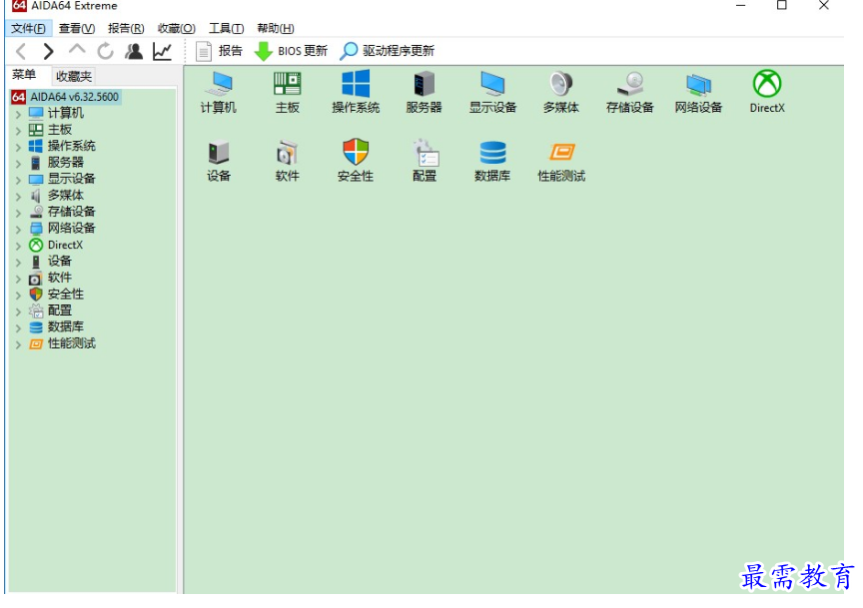Select 软件 in the left tree
The image size is (863, 608).
[60, 278]
